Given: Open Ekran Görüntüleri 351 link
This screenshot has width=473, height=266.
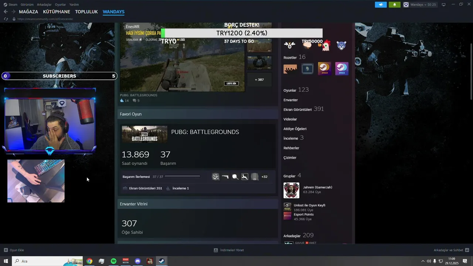Looking at the screenshot, I should [x=145, y=188].
